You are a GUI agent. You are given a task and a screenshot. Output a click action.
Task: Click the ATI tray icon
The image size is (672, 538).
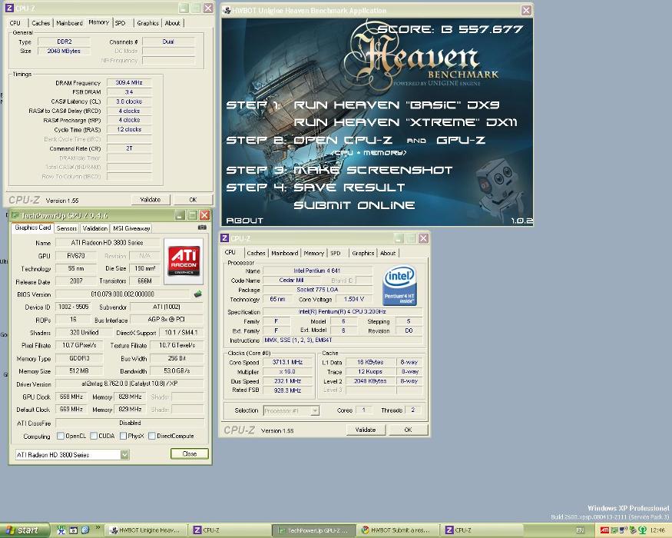pos(604,530)
